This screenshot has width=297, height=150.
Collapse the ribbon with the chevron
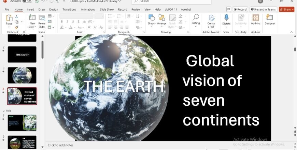pyautogui.click(x=291, y=32)
